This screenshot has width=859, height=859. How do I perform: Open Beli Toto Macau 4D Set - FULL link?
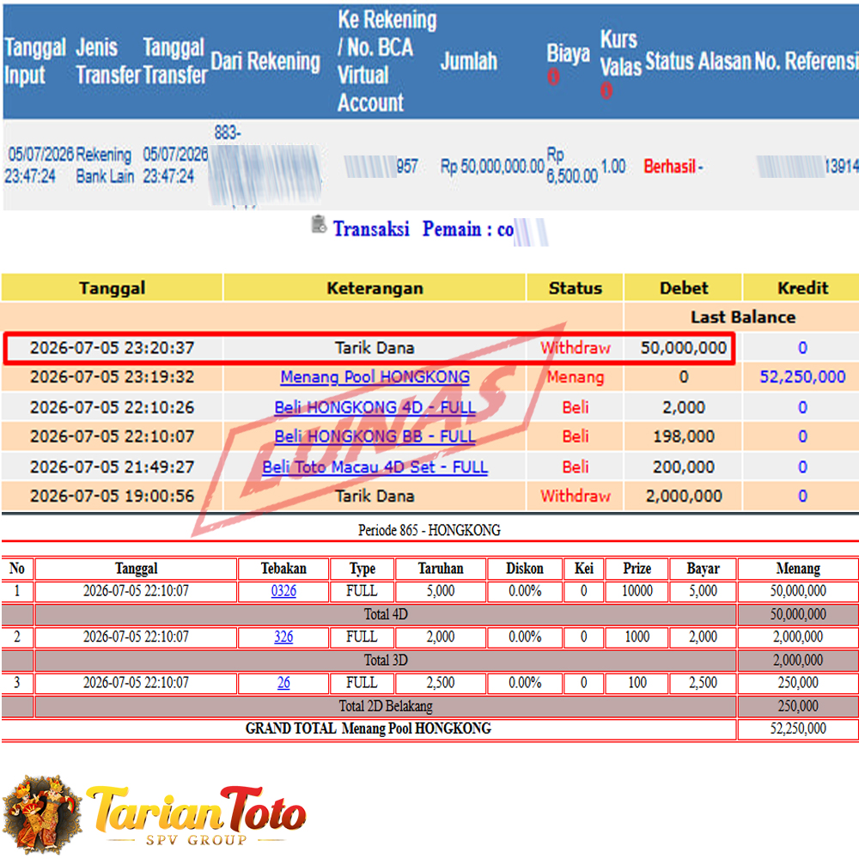[x=375, y=466]
